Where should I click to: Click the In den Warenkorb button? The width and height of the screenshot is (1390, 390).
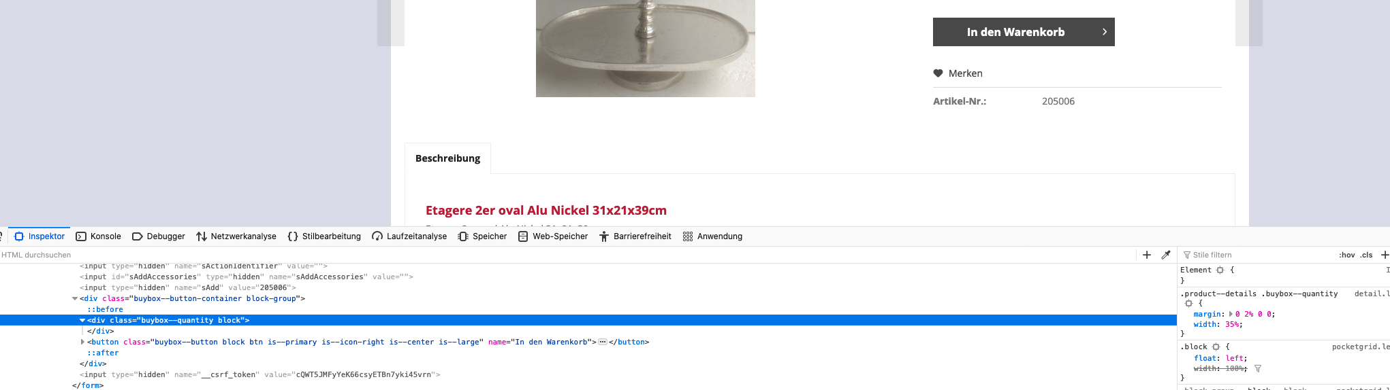[1024, 32]
